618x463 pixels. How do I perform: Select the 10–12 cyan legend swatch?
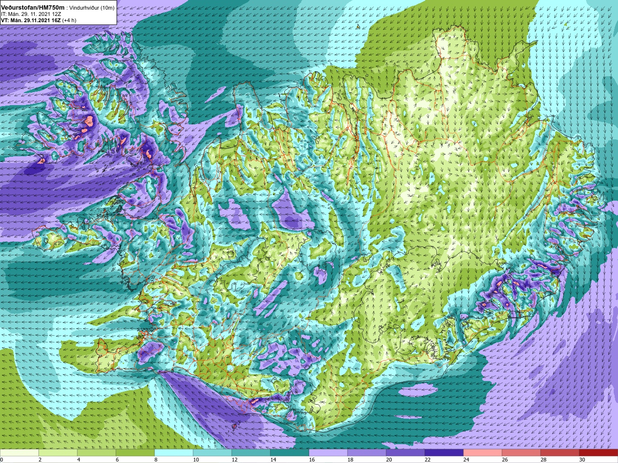(212, 453)
